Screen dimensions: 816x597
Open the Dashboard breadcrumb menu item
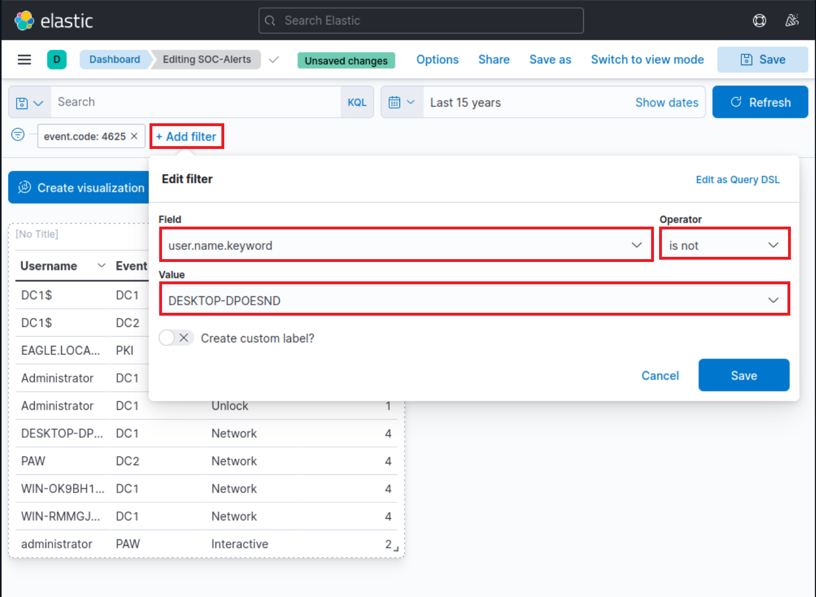click(x=114, y=59)
